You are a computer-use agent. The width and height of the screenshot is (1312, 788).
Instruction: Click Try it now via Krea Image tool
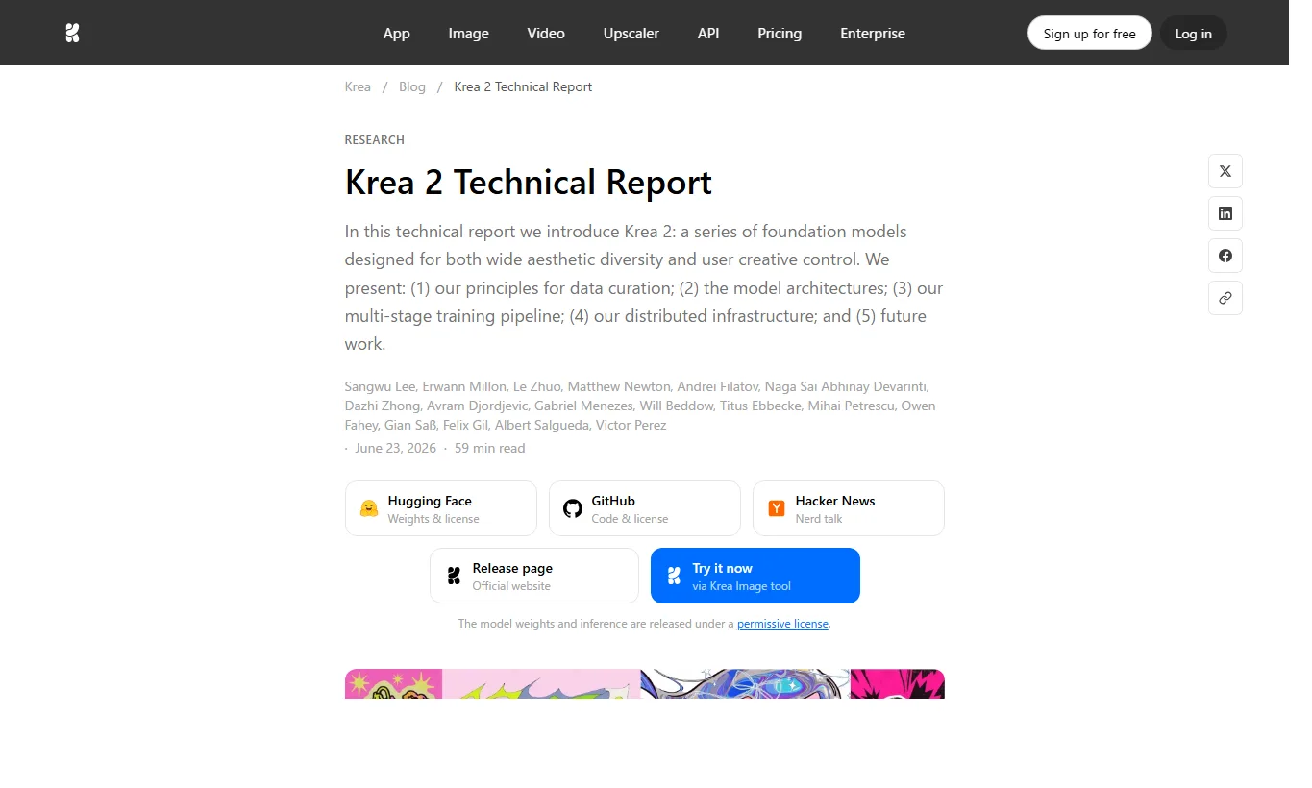(x=755, y=576)
